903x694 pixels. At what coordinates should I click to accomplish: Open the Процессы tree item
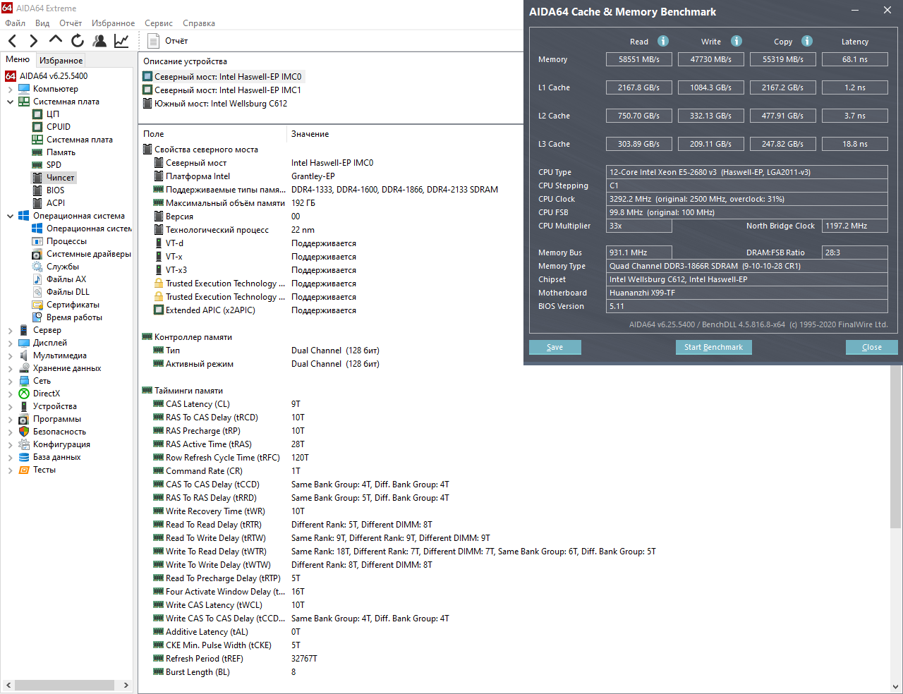[x=66, y=241]
